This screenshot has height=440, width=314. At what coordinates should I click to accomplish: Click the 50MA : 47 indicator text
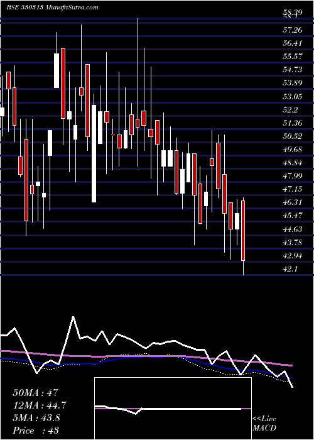35,393
